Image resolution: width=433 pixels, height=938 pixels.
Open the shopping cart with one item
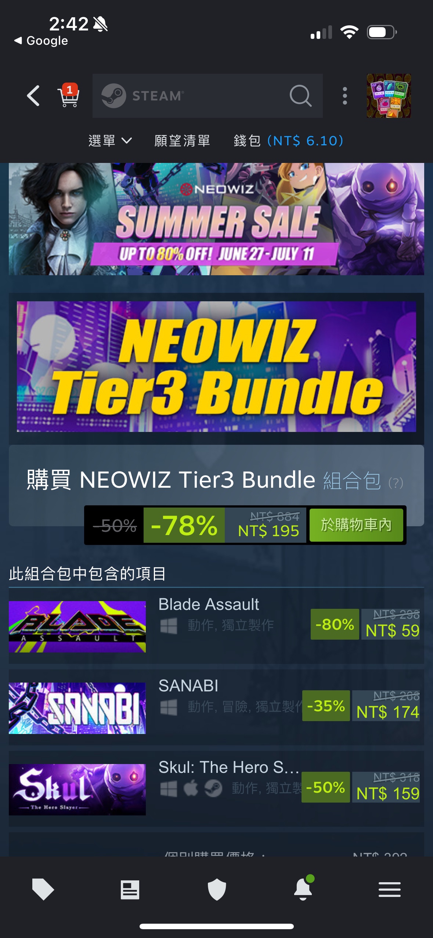(68, 95)
